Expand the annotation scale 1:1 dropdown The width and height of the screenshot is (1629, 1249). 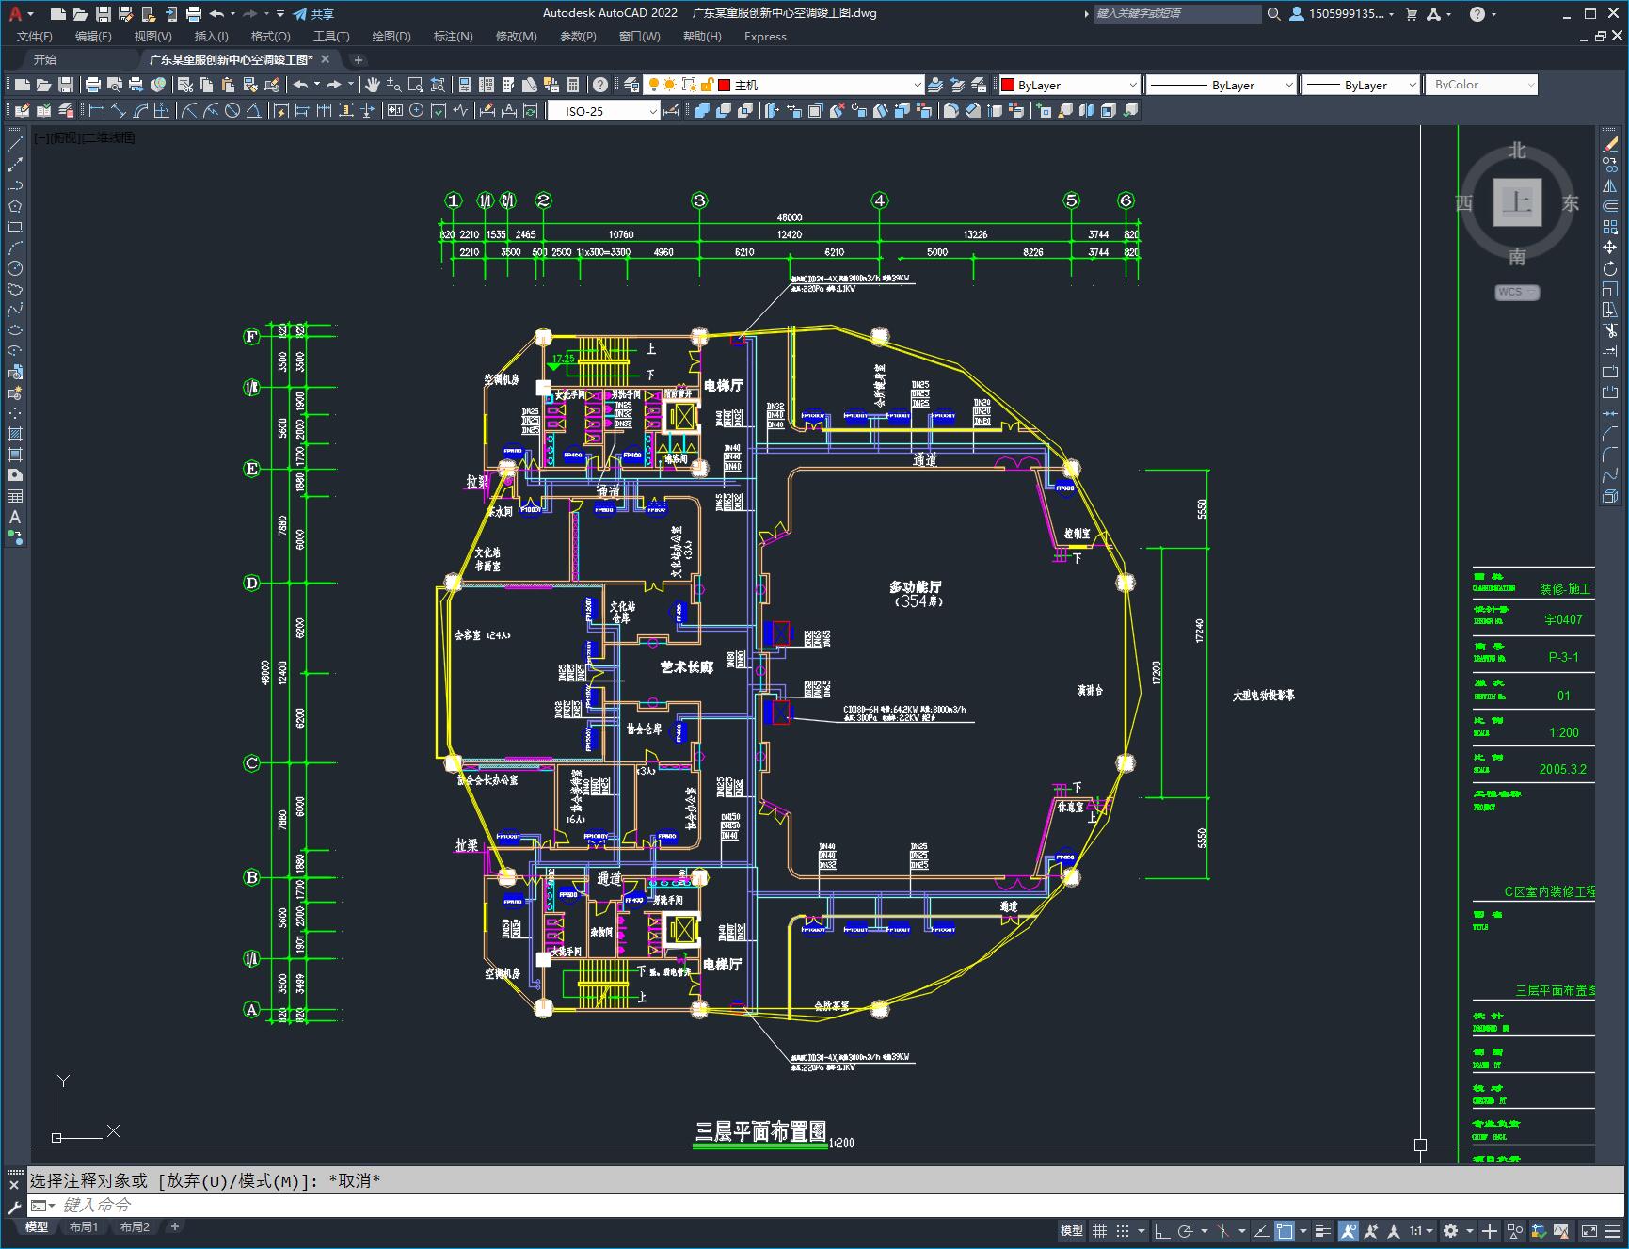click(x=1421, y=1230)
